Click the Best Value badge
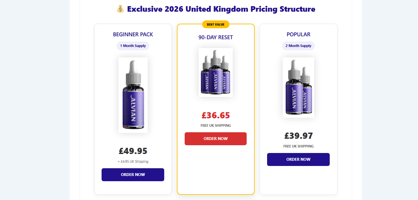 click(x=216, y=24)
